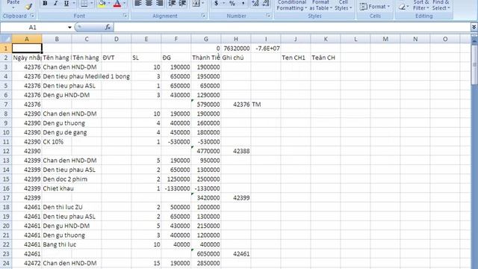The height and width of the screenshot is (269, 478).
Task: Click into the formula bar input
Action: (292, 28)
